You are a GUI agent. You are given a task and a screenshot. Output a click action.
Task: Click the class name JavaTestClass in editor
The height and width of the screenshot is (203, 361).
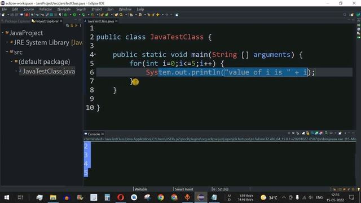[x=177, y=37]
